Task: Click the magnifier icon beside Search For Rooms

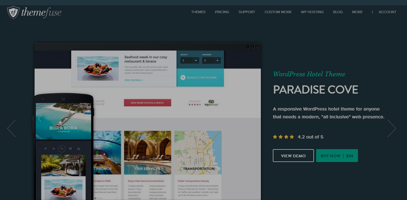Action: coord(183,78)
